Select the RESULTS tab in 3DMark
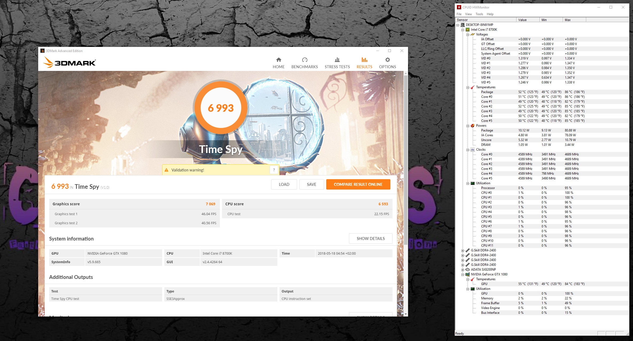This screenshot has height=341, width=633. point(364,63)
